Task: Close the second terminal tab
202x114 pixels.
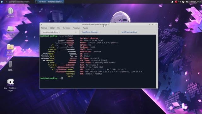Action: pyautogui.click(x=115, y=32)
